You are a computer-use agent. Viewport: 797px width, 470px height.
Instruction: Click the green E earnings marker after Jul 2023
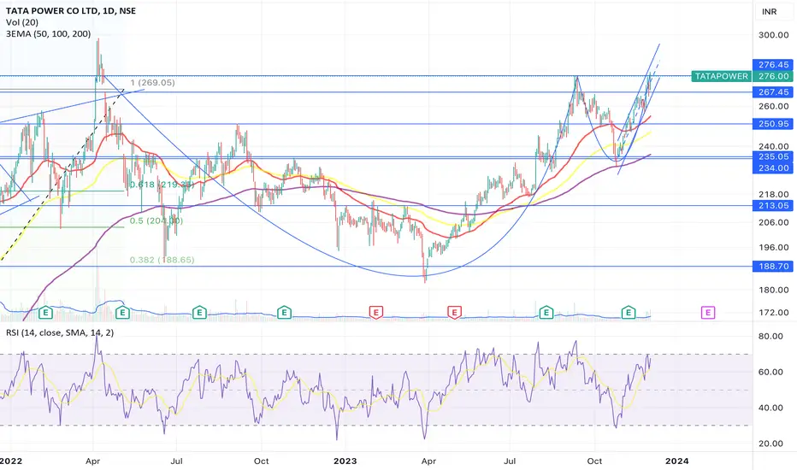click(546, 312)
